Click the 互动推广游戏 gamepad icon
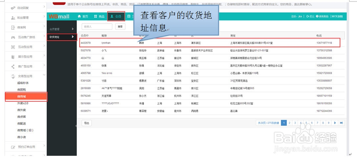Screen dimensions: 357x161 pyautogui.click(x=13, y=37)
